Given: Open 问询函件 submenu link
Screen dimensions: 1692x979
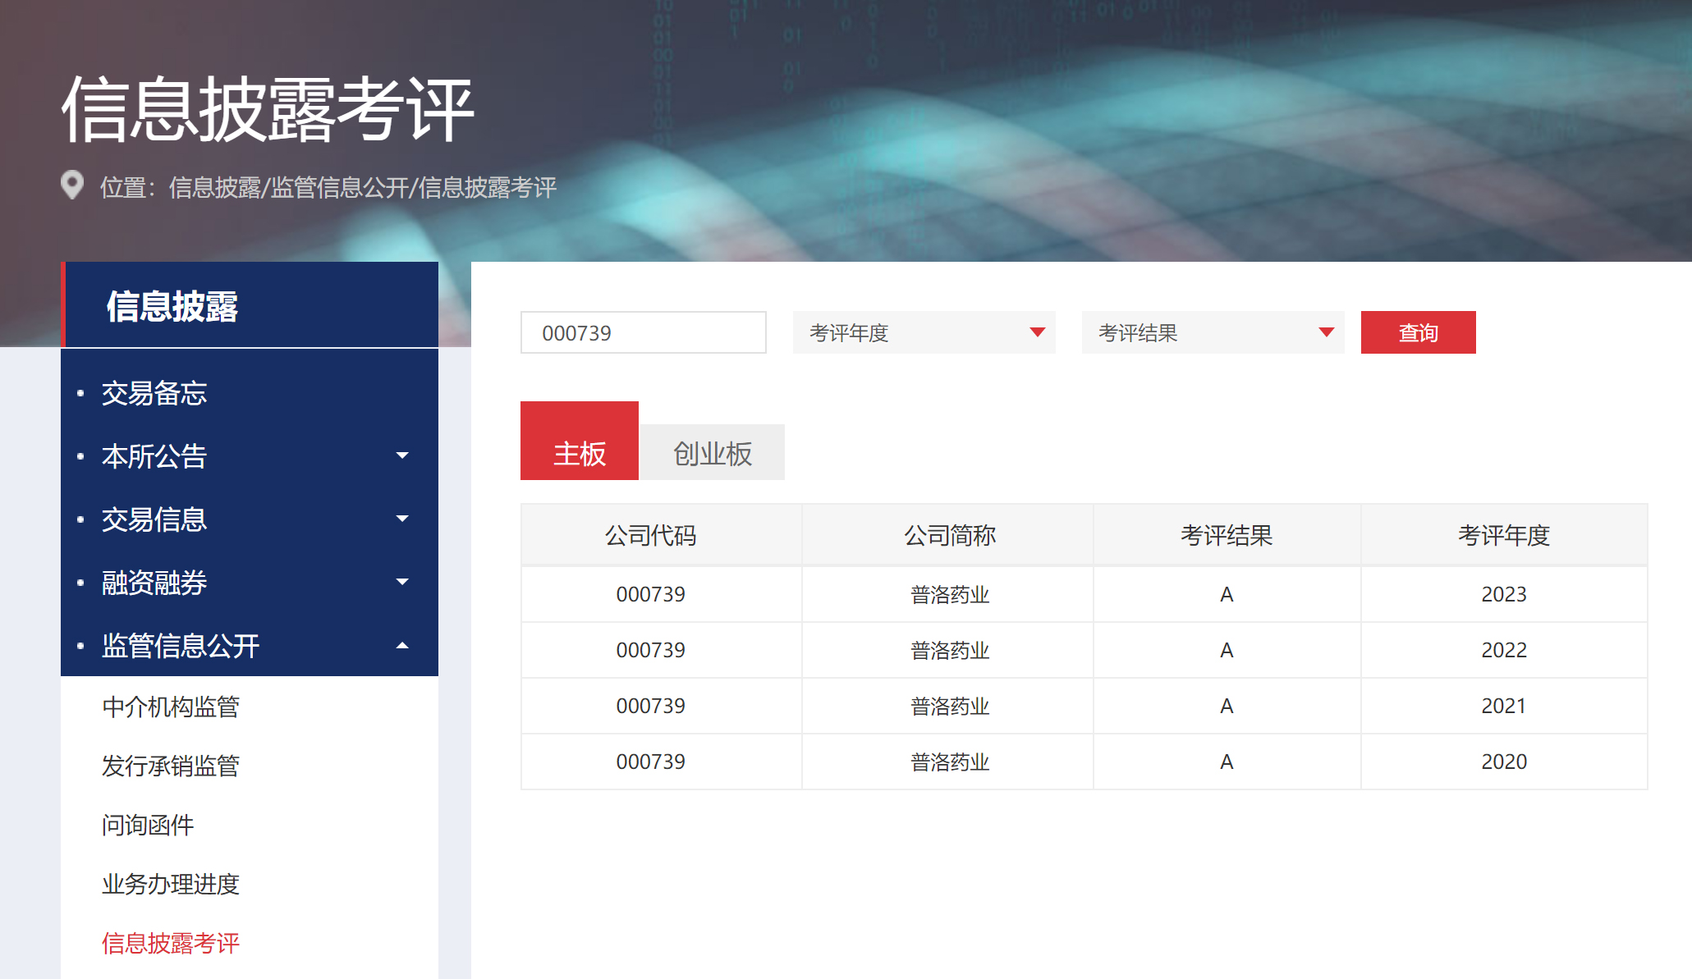Looking at the screenshot, I should 148,825.
